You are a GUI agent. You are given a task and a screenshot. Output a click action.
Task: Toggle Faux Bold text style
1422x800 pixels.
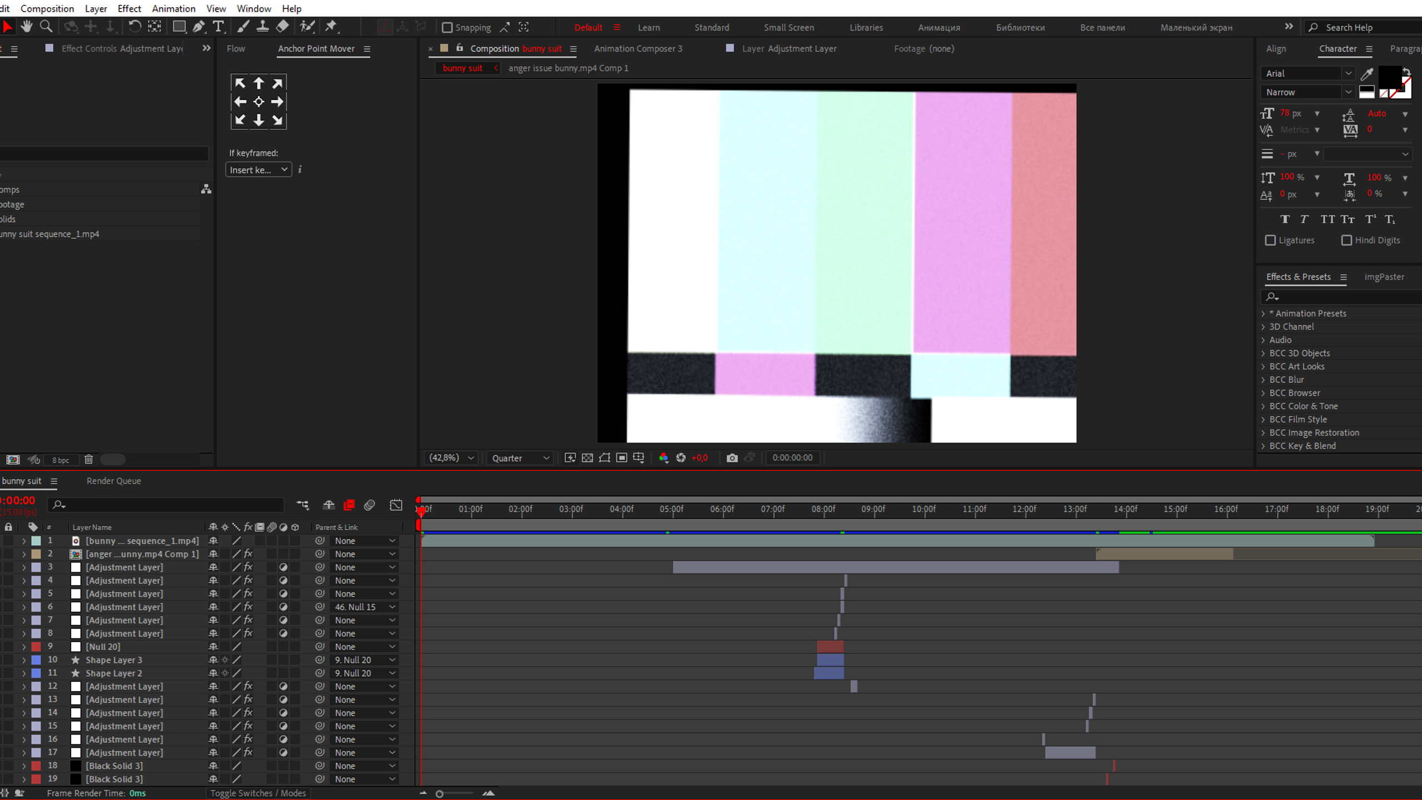(x=1285, y=219)
